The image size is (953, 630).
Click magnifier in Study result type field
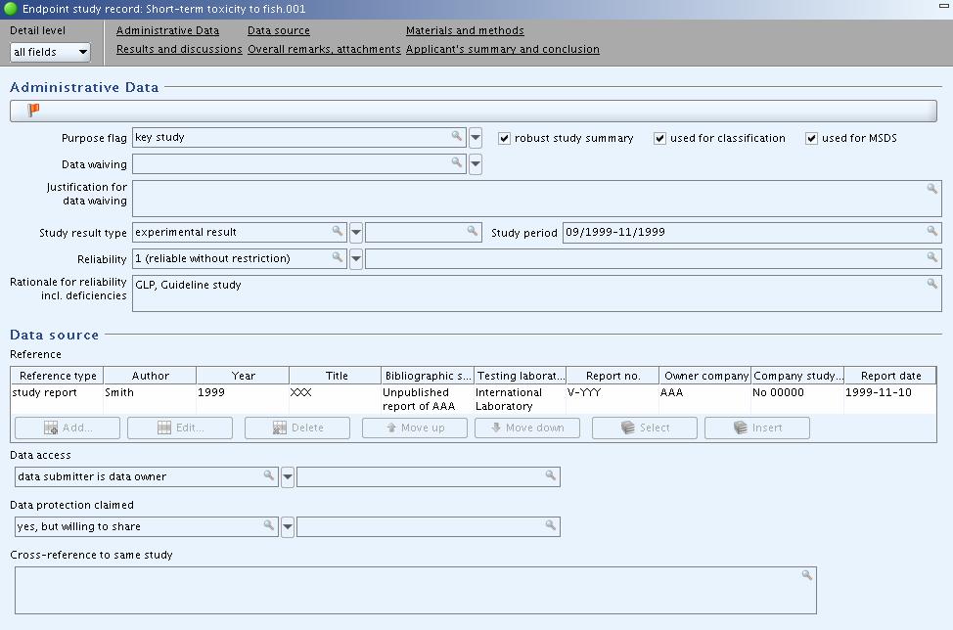338,231
